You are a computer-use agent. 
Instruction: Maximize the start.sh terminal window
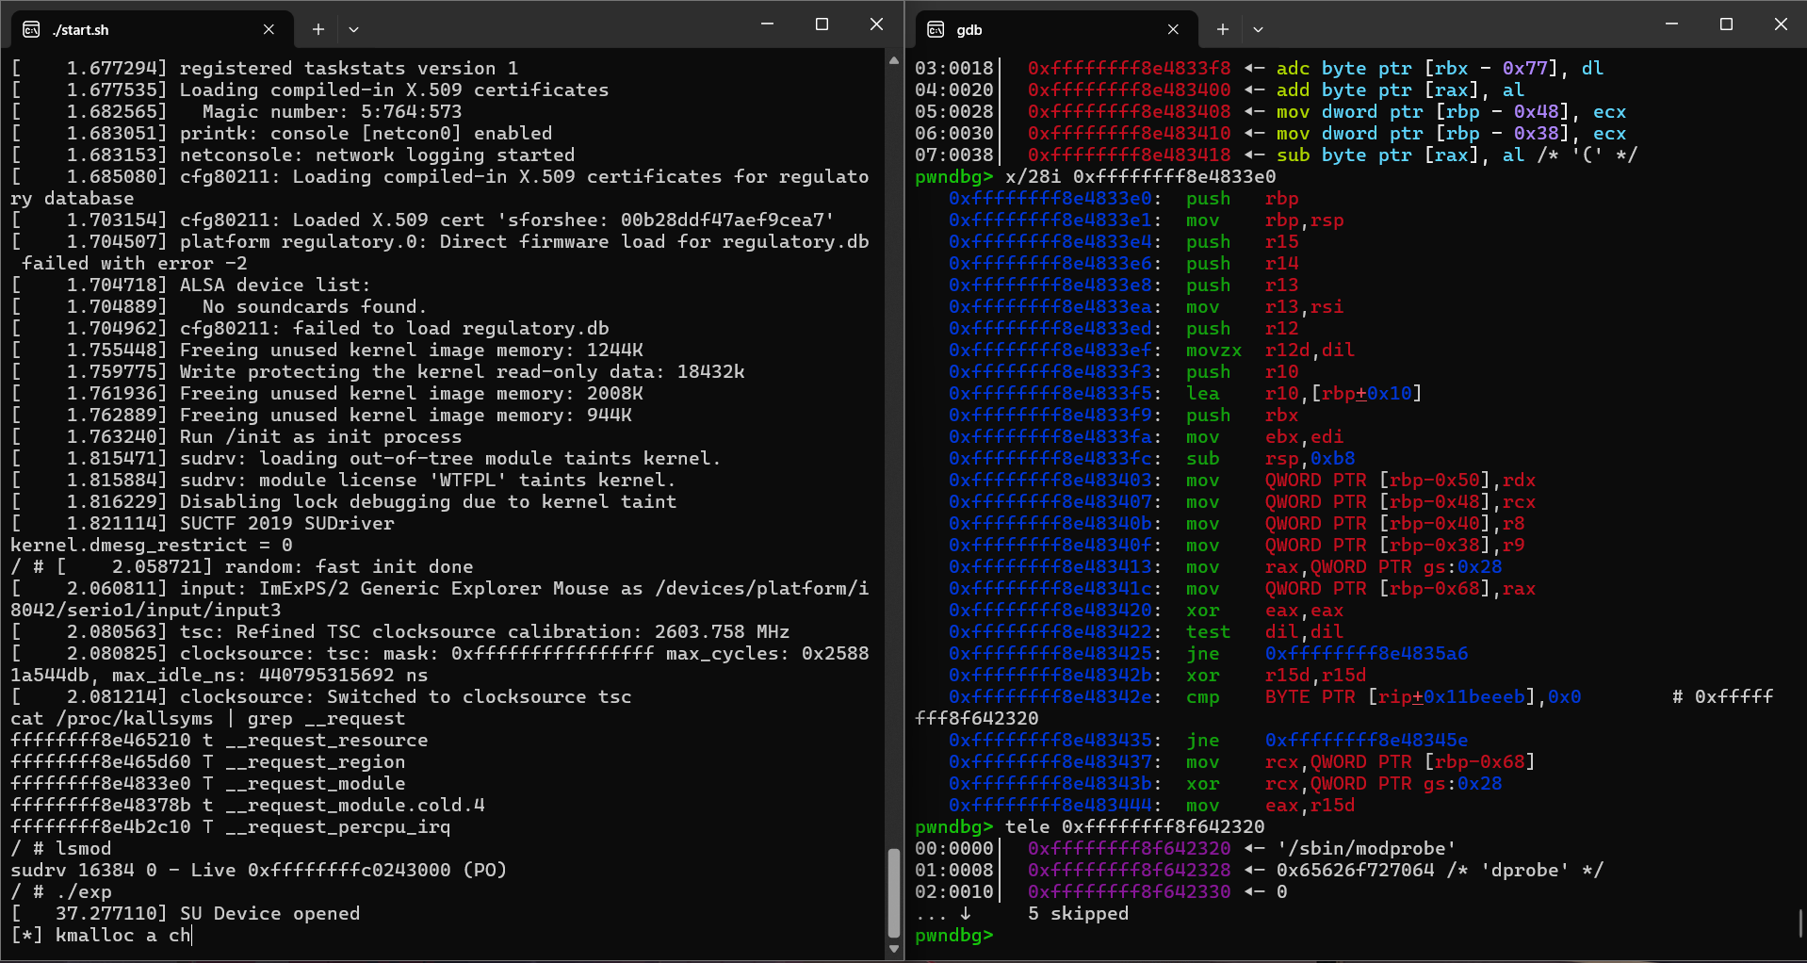click(822, 24)
